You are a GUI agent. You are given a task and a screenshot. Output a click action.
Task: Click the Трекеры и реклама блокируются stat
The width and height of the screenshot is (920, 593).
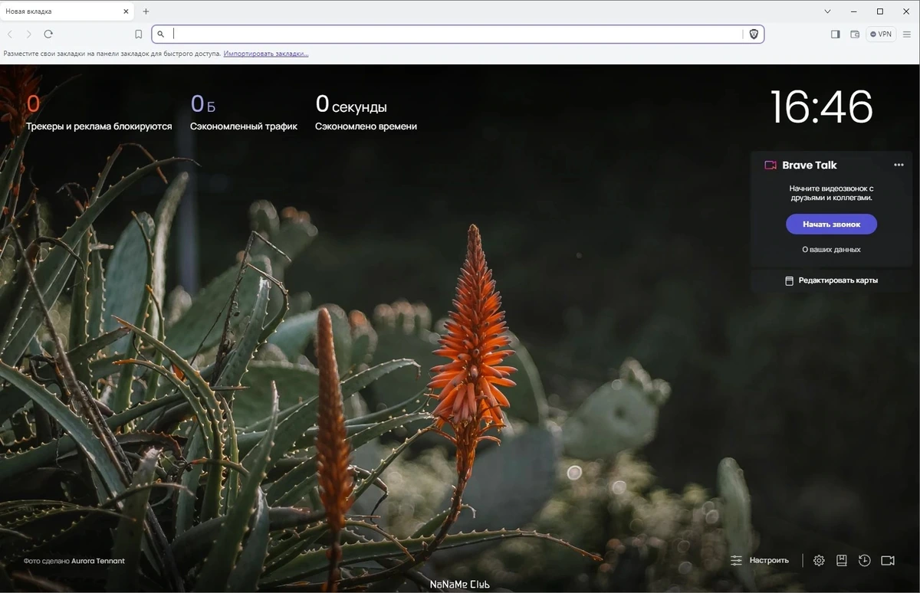99,113
